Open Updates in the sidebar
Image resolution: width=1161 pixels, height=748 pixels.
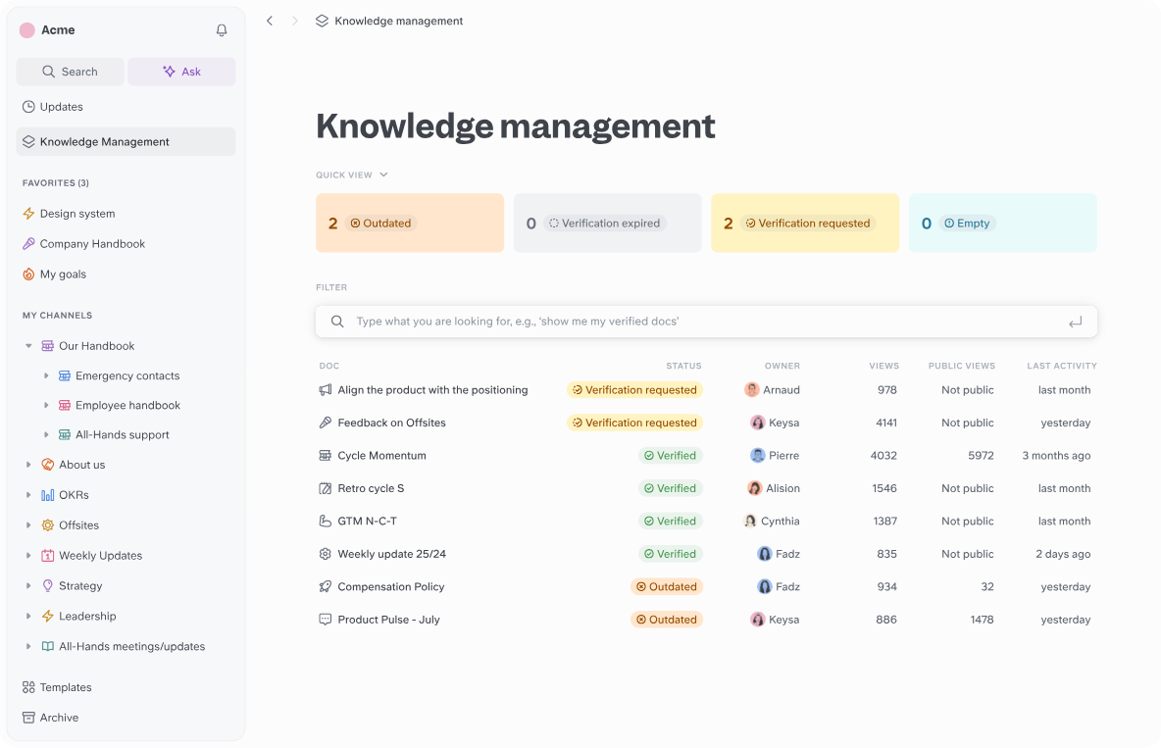click(x=61, y=107)
